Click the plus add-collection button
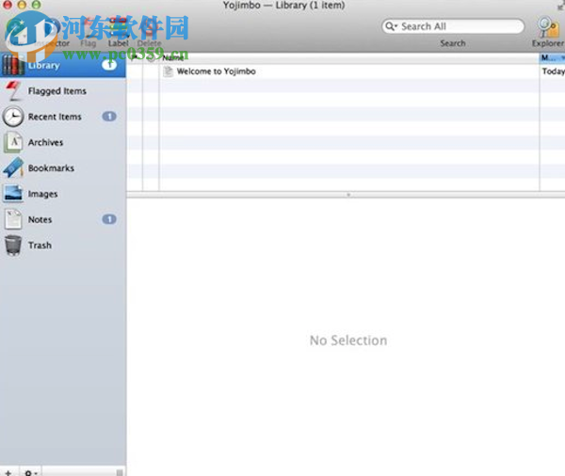 coord(8,472)
